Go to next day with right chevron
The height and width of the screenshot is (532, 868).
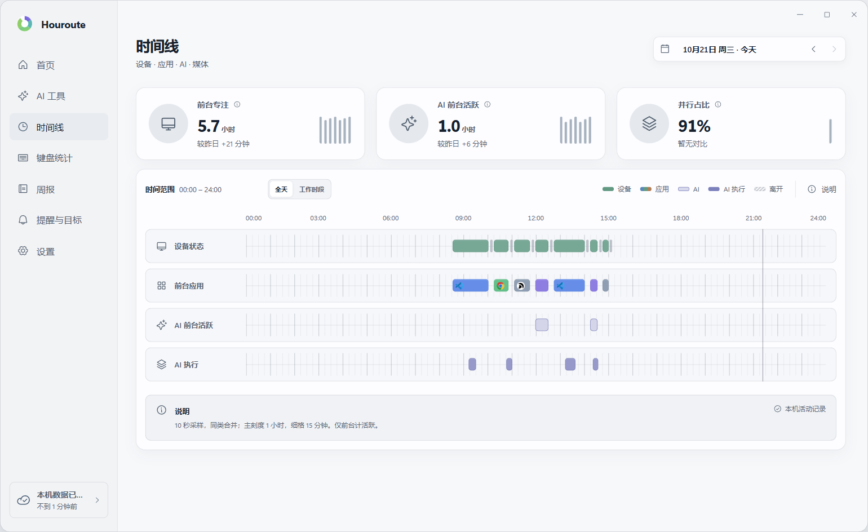(x=834, y=49)
